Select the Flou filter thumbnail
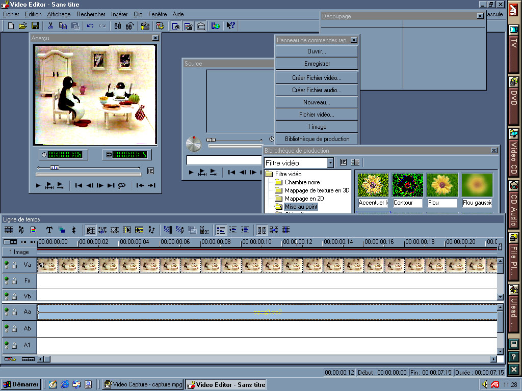The image size is (522, 391). [x=442, y=185]
